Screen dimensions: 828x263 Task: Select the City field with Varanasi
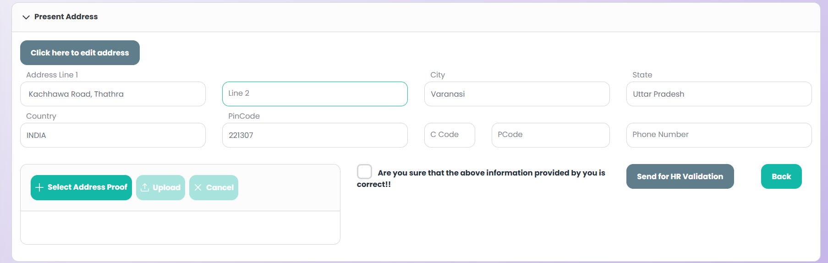(x=517, y=94)
